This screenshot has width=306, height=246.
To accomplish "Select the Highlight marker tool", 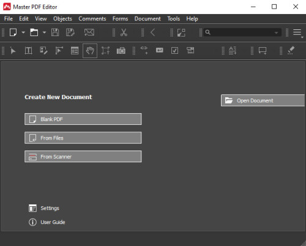I will click(291, 50).
